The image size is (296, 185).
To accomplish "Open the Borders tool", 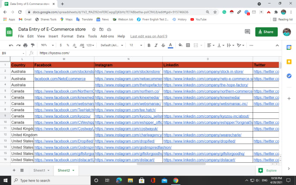I will click(x=188, y=45).
